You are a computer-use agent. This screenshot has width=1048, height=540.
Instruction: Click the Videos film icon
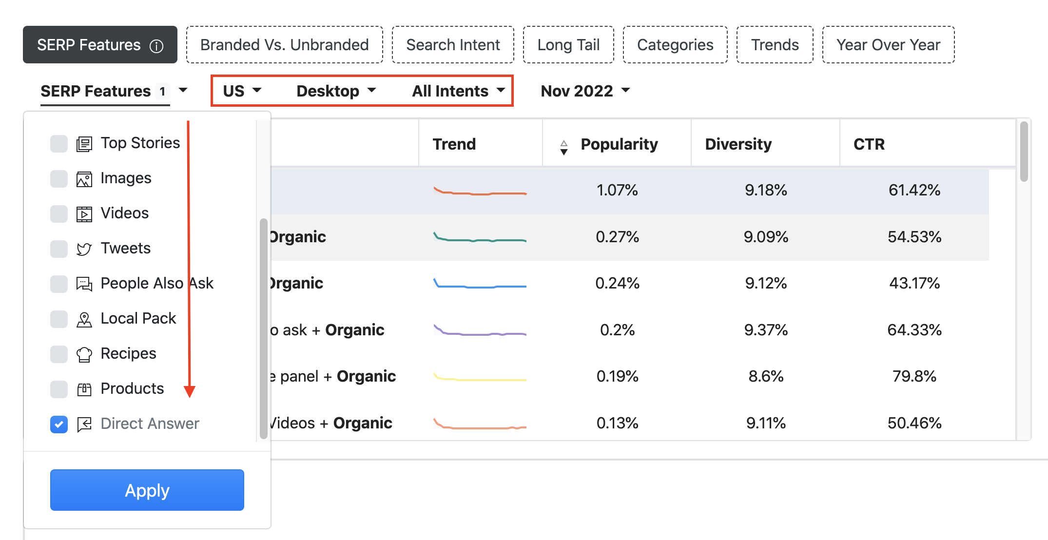click(84, 214)
